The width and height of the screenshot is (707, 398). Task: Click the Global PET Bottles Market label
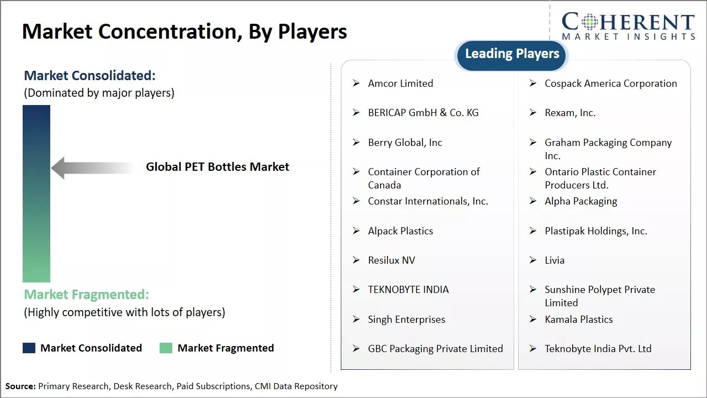click(217, 167)
